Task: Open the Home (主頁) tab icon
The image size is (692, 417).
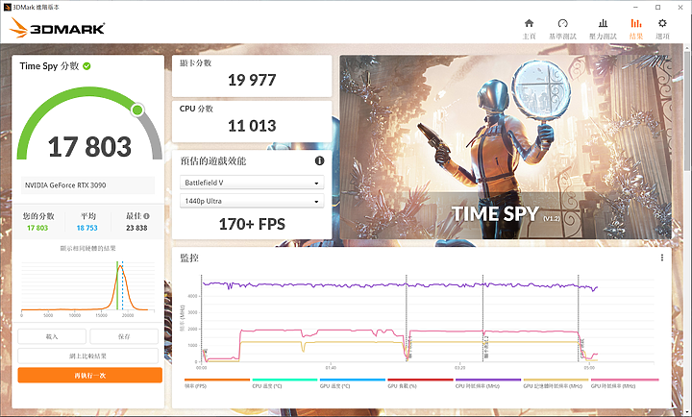Action: click(x=529, y=23)
